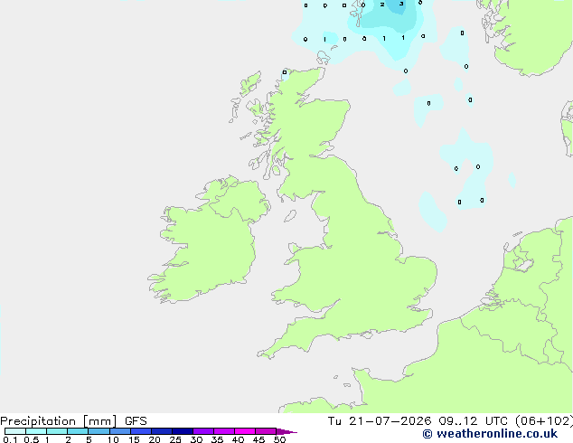Click the legend label '0.5'
Screen dimensions: 573x443
[32, 439]
